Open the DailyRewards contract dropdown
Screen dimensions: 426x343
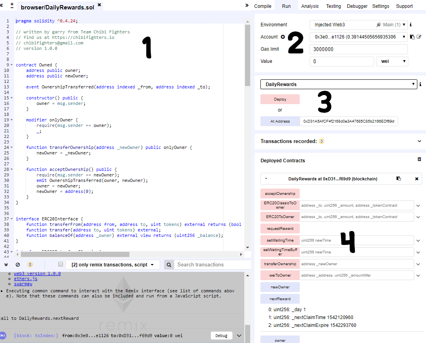click(339, 84)
